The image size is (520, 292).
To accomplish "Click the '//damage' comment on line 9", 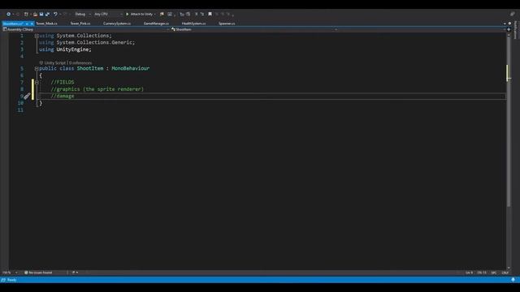I will click(63, 96).
